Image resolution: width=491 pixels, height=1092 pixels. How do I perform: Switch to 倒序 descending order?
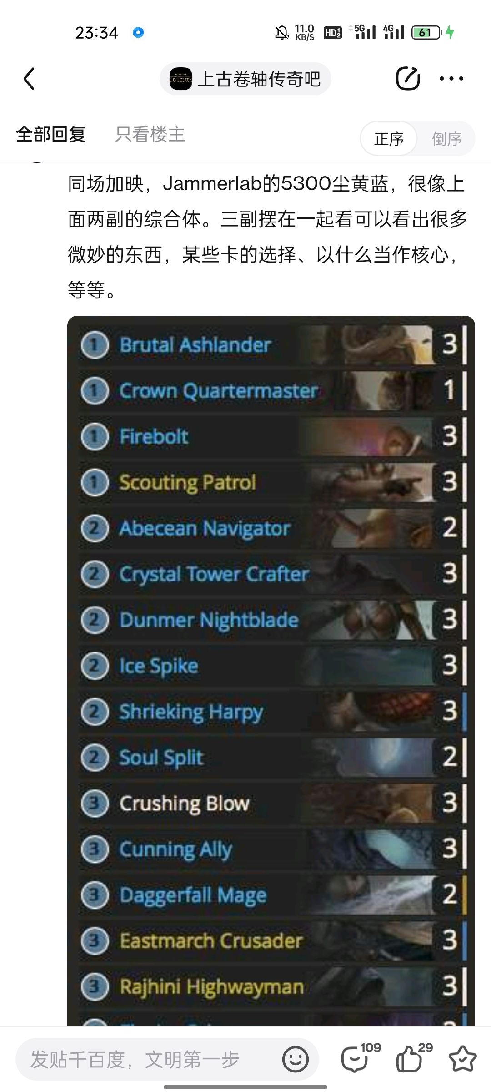pos(446,139)
